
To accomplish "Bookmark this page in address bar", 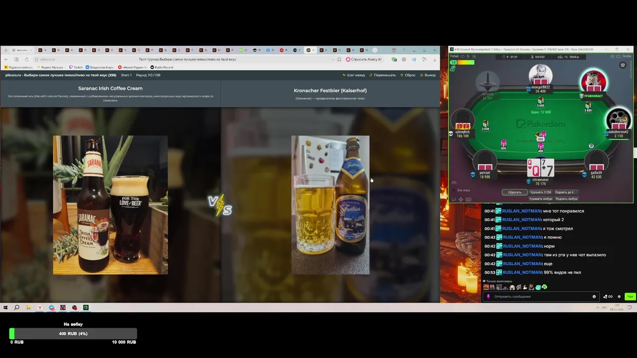I will click(339, 60).
